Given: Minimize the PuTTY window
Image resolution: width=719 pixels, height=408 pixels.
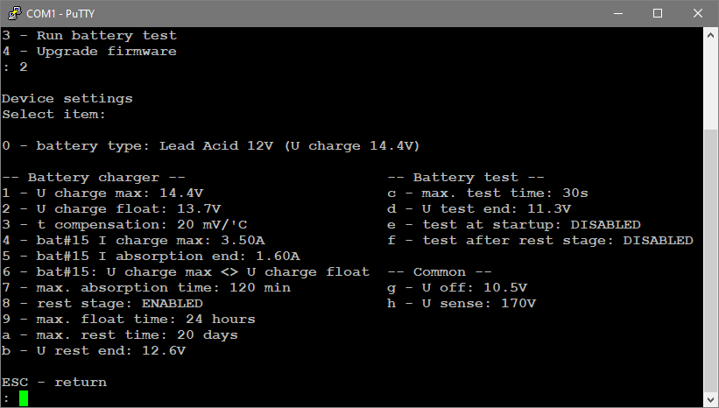Looking at the screenshot, I should point(618,13).
